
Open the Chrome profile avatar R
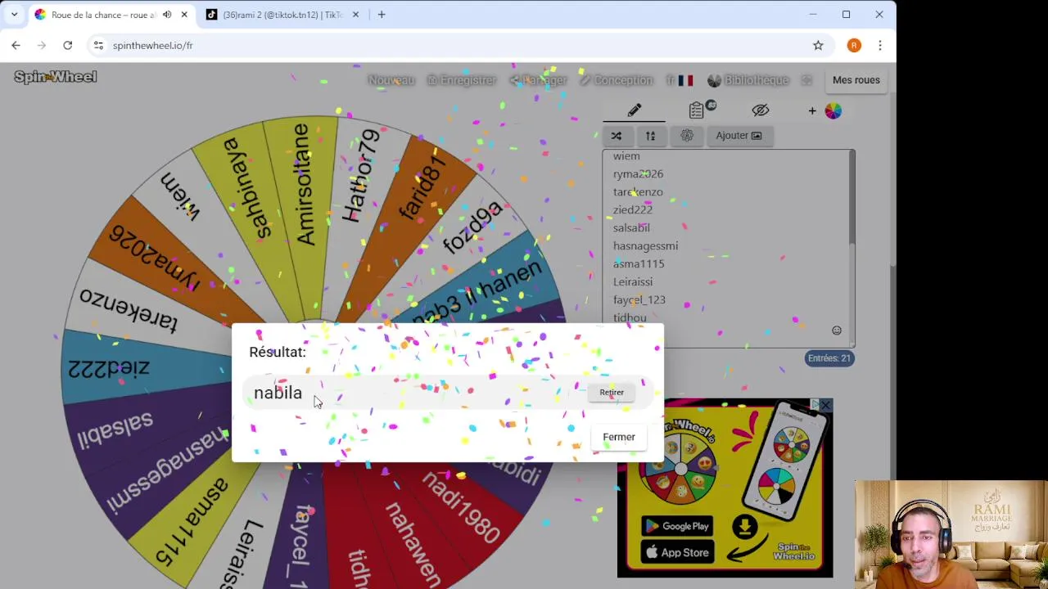tap(854, 46)
